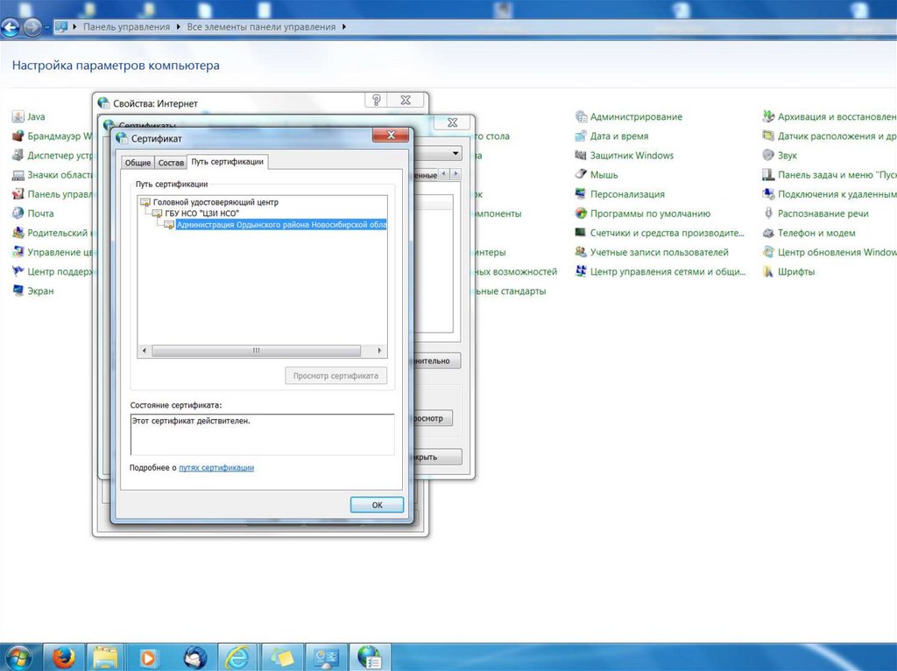This screenshot has width=897, height=671.
Task: Switch to the Общие tab
Action: (x=138, y=163)
